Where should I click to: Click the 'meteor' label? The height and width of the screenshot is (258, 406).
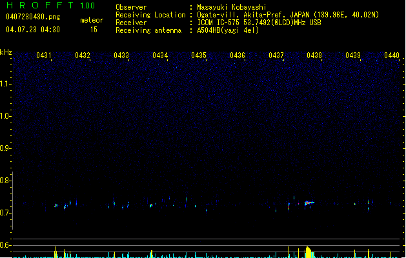[x=92, y=20]
